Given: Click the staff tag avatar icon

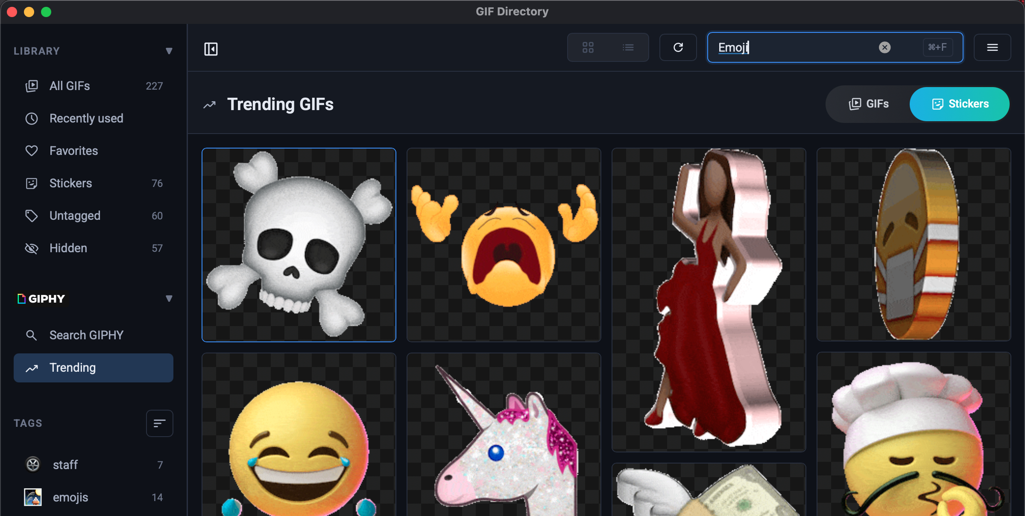Looking at the screenshot, I should pos(33,464).
